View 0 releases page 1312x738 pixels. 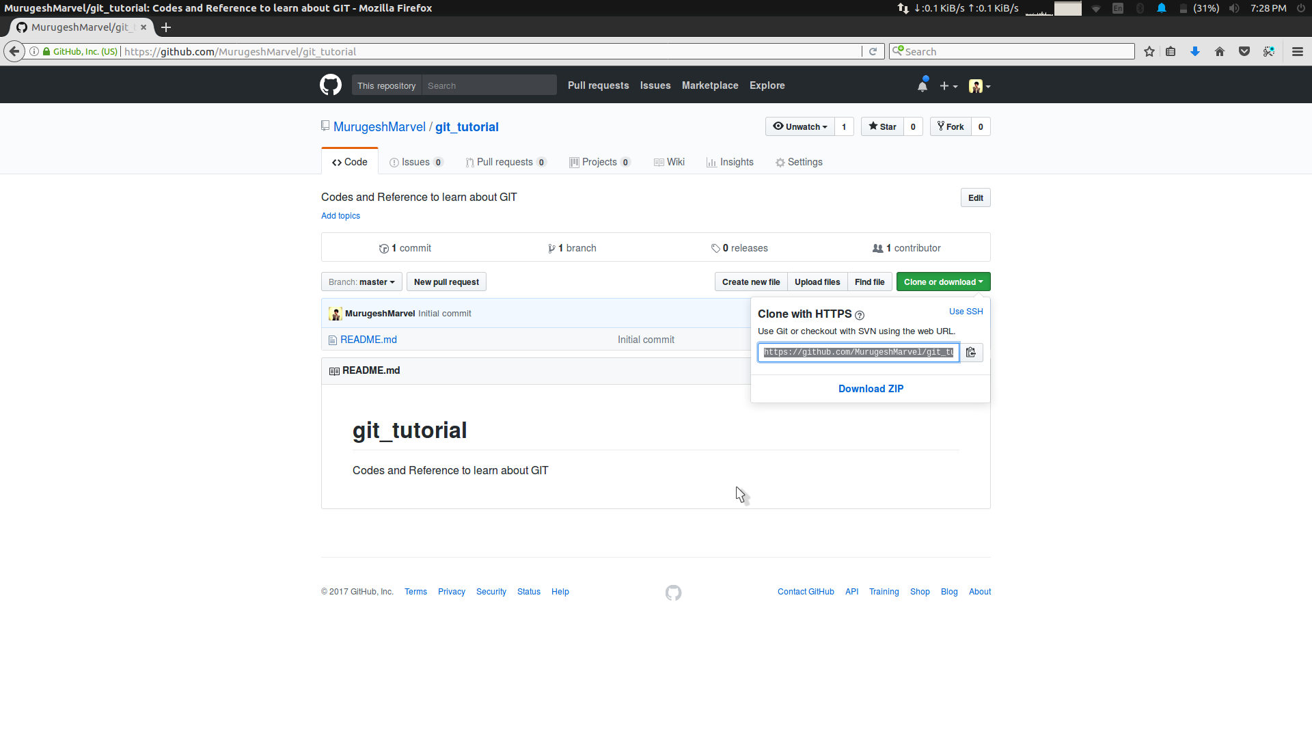tap(739, 248)
